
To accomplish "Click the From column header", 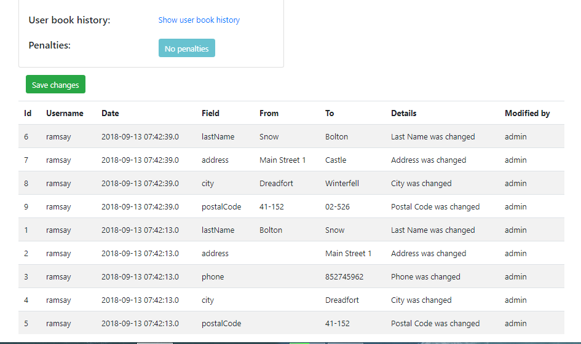I will click(x=269, y=114).
